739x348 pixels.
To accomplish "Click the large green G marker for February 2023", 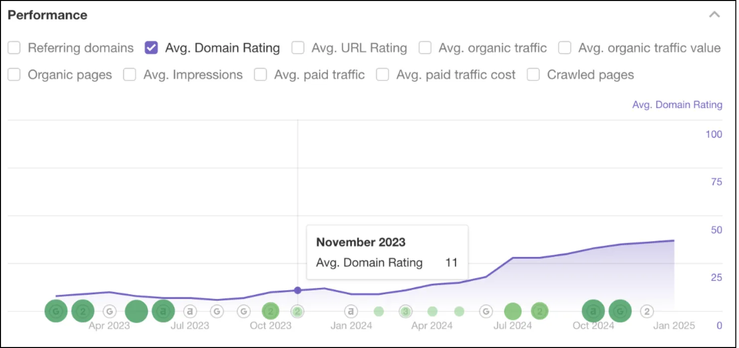I will click(56, 312).
